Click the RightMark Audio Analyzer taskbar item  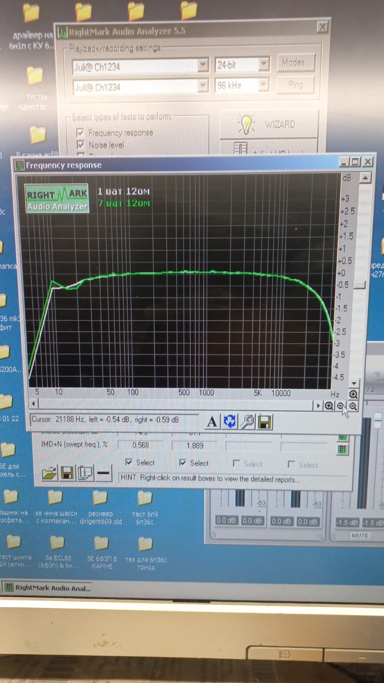(48, 588)
